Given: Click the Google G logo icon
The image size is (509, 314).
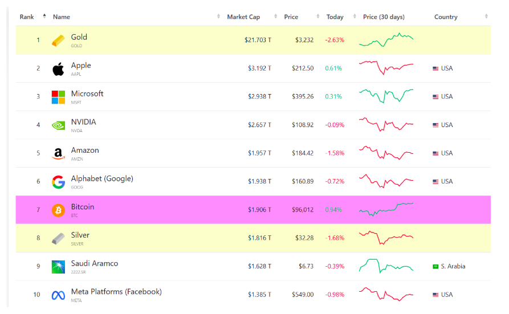Looking at the screenshot, I should point(58,182).
